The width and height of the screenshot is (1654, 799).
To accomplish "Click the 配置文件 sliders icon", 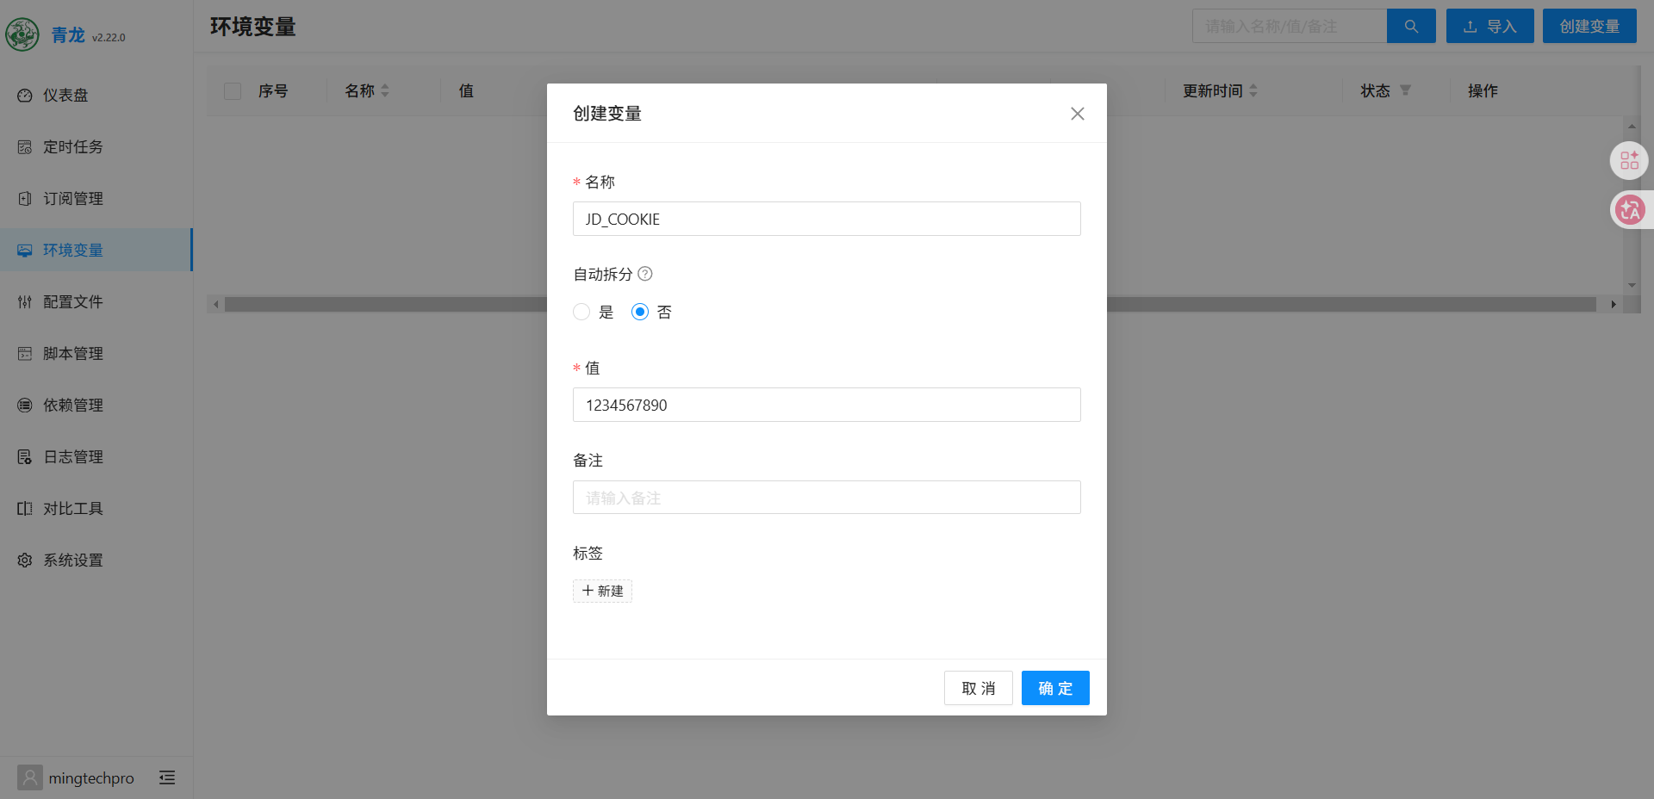I will click(25, 301).
